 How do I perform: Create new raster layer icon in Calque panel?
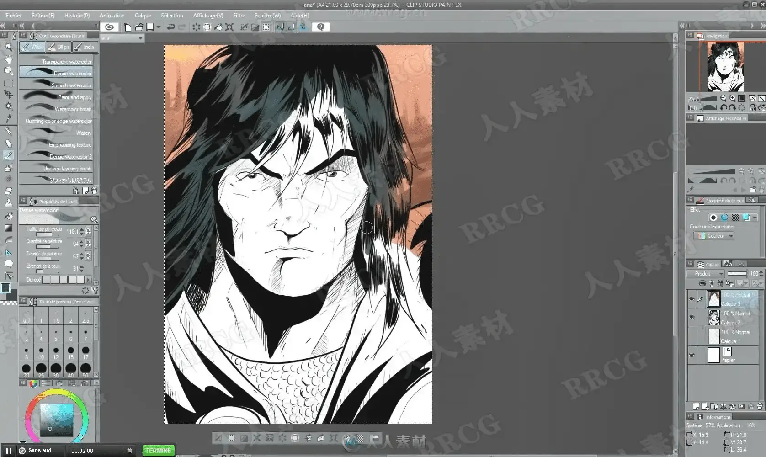point(696,406)
